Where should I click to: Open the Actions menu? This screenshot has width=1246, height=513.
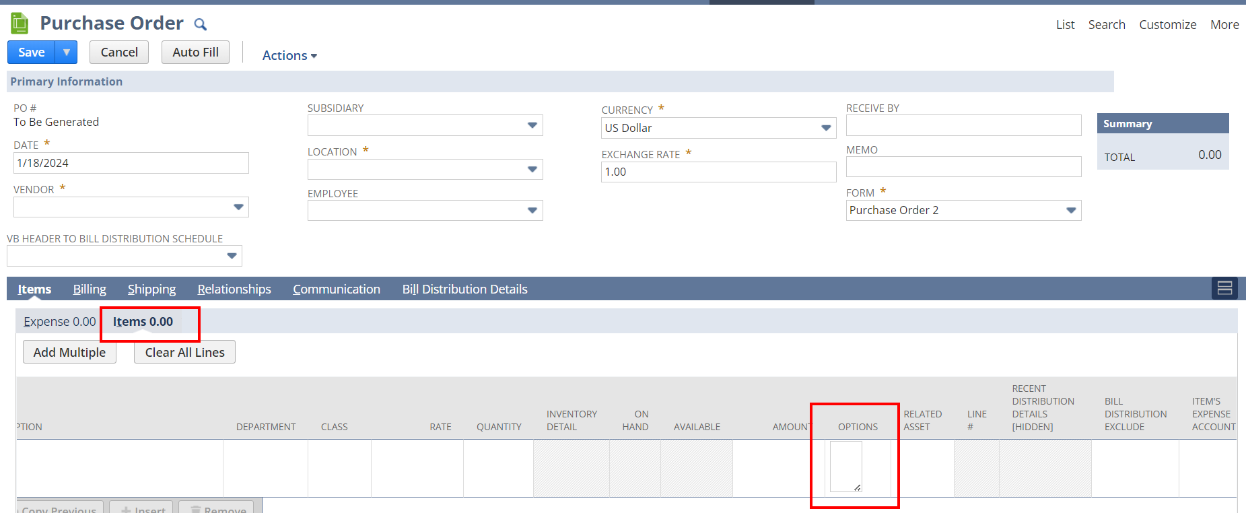click(289, 55)
